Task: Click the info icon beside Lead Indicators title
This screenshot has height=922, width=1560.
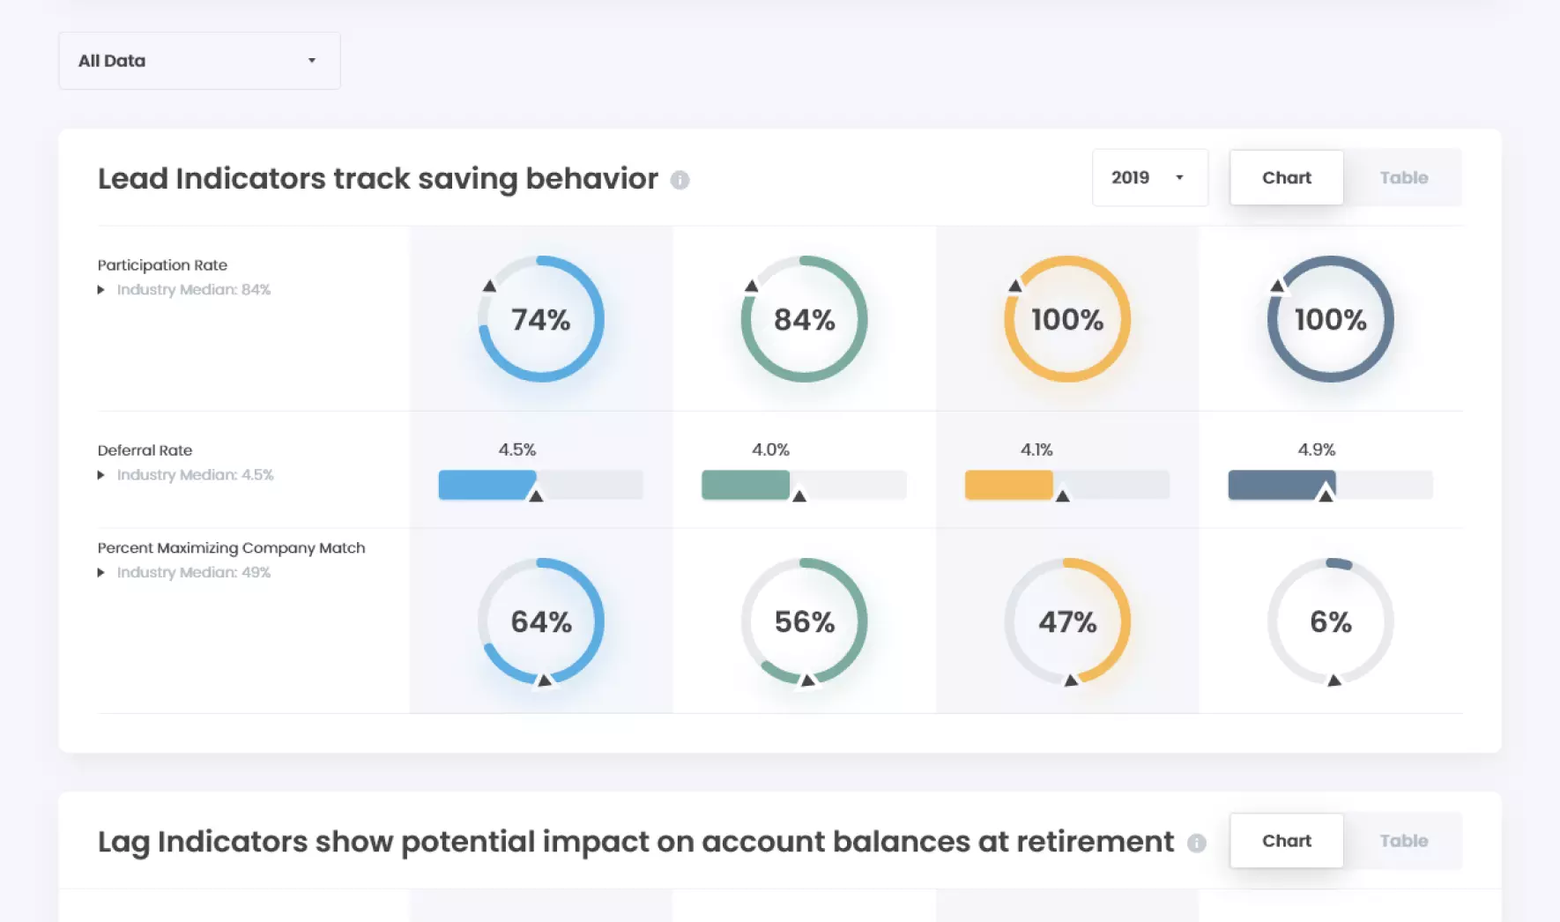Action: pyautogui.click(x=680, y=180)
